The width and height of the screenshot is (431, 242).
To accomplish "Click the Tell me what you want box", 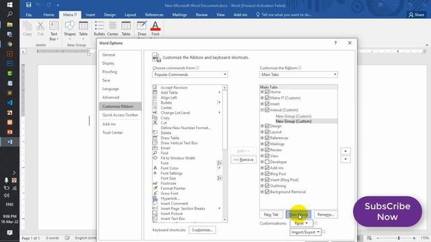I will coord(284,15).
